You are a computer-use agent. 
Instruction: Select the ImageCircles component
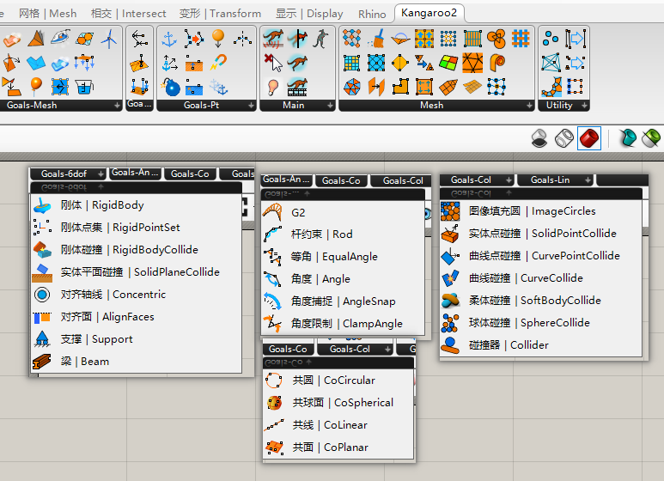click(x=541, y=211)
